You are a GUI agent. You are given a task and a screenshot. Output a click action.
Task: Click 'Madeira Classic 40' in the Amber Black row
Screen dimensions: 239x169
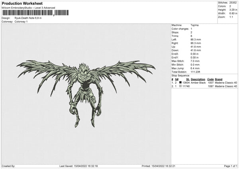226,83
